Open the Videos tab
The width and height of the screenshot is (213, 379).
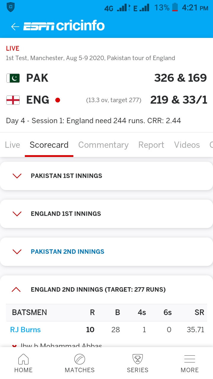[187, 145]
